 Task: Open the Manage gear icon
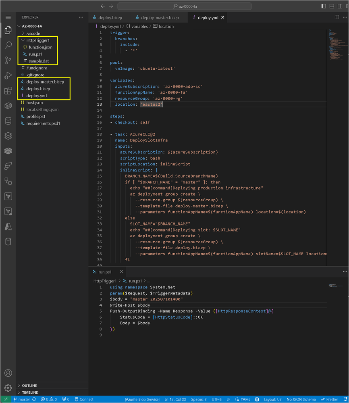[8, 388]
